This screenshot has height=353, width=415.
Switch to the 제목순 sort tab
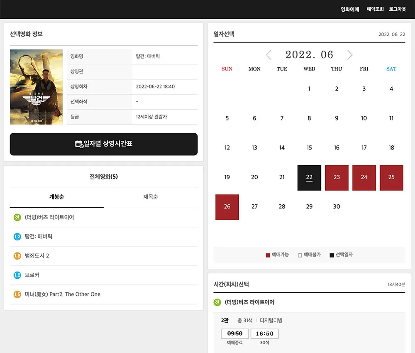150,197
